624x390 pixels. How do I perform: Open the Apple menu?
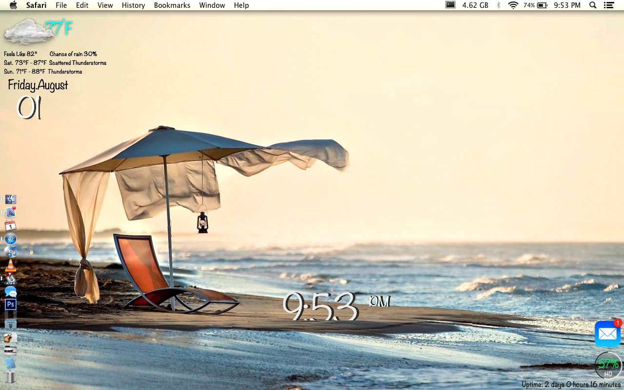pos(13,5)
